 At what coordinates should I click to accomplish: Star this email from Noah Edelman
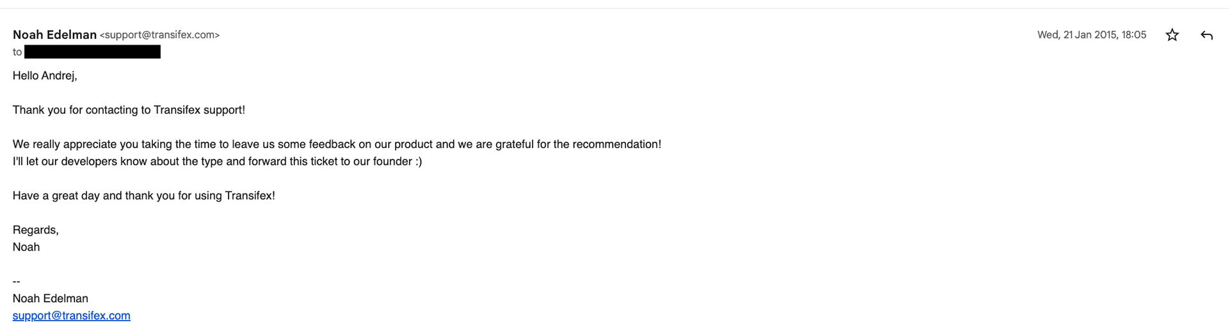(x=1172, y=35)
